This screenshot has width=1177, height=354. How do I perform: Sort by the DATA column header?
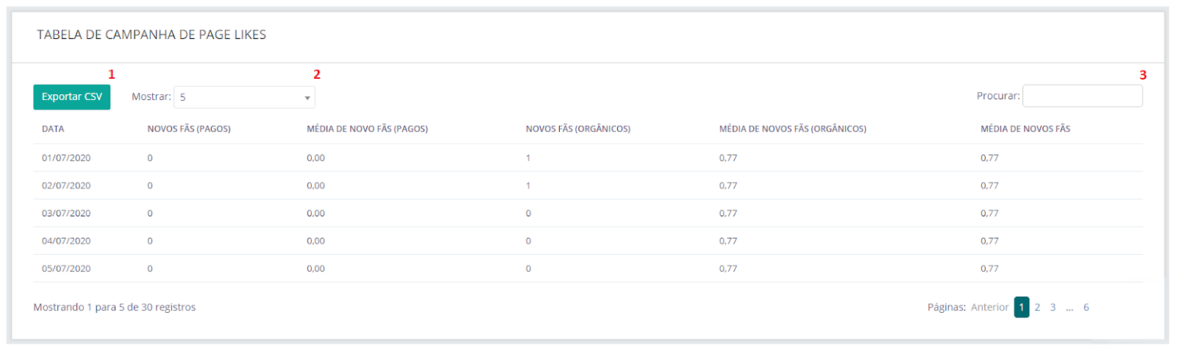(x=53, y=129)
